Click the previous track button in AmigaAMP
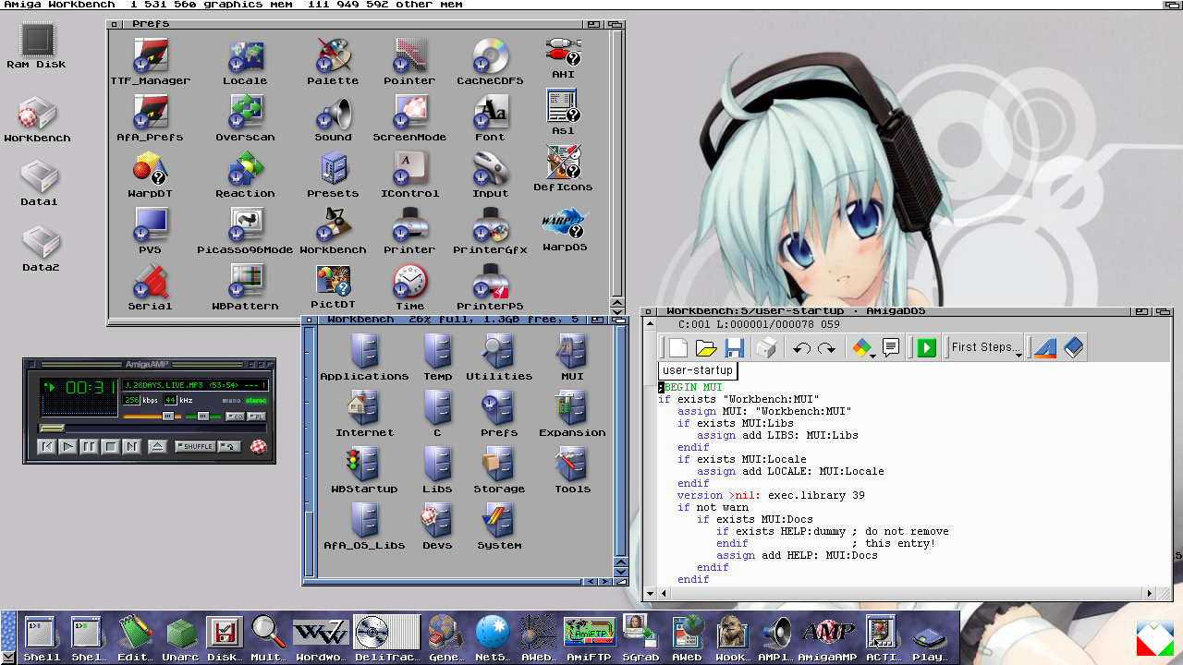This screenshot has width=1183, height=665. click(46, 446)
